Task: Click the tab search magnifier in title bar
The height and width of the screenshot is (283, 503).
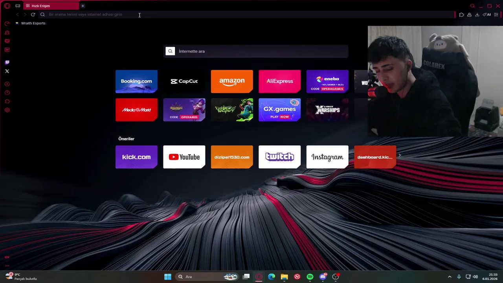Action: [472, 6]
